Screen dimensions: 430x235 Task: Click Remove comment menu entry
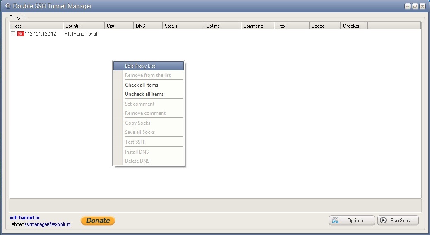point(148,113)
